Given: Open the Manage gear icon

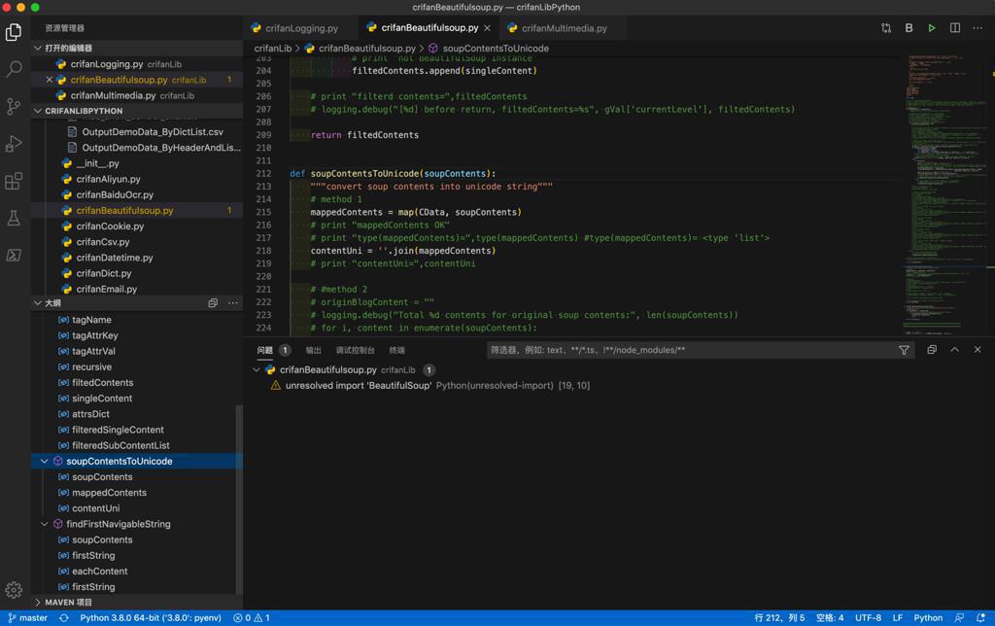Looking at the screenshot, I should pos(14,589).
